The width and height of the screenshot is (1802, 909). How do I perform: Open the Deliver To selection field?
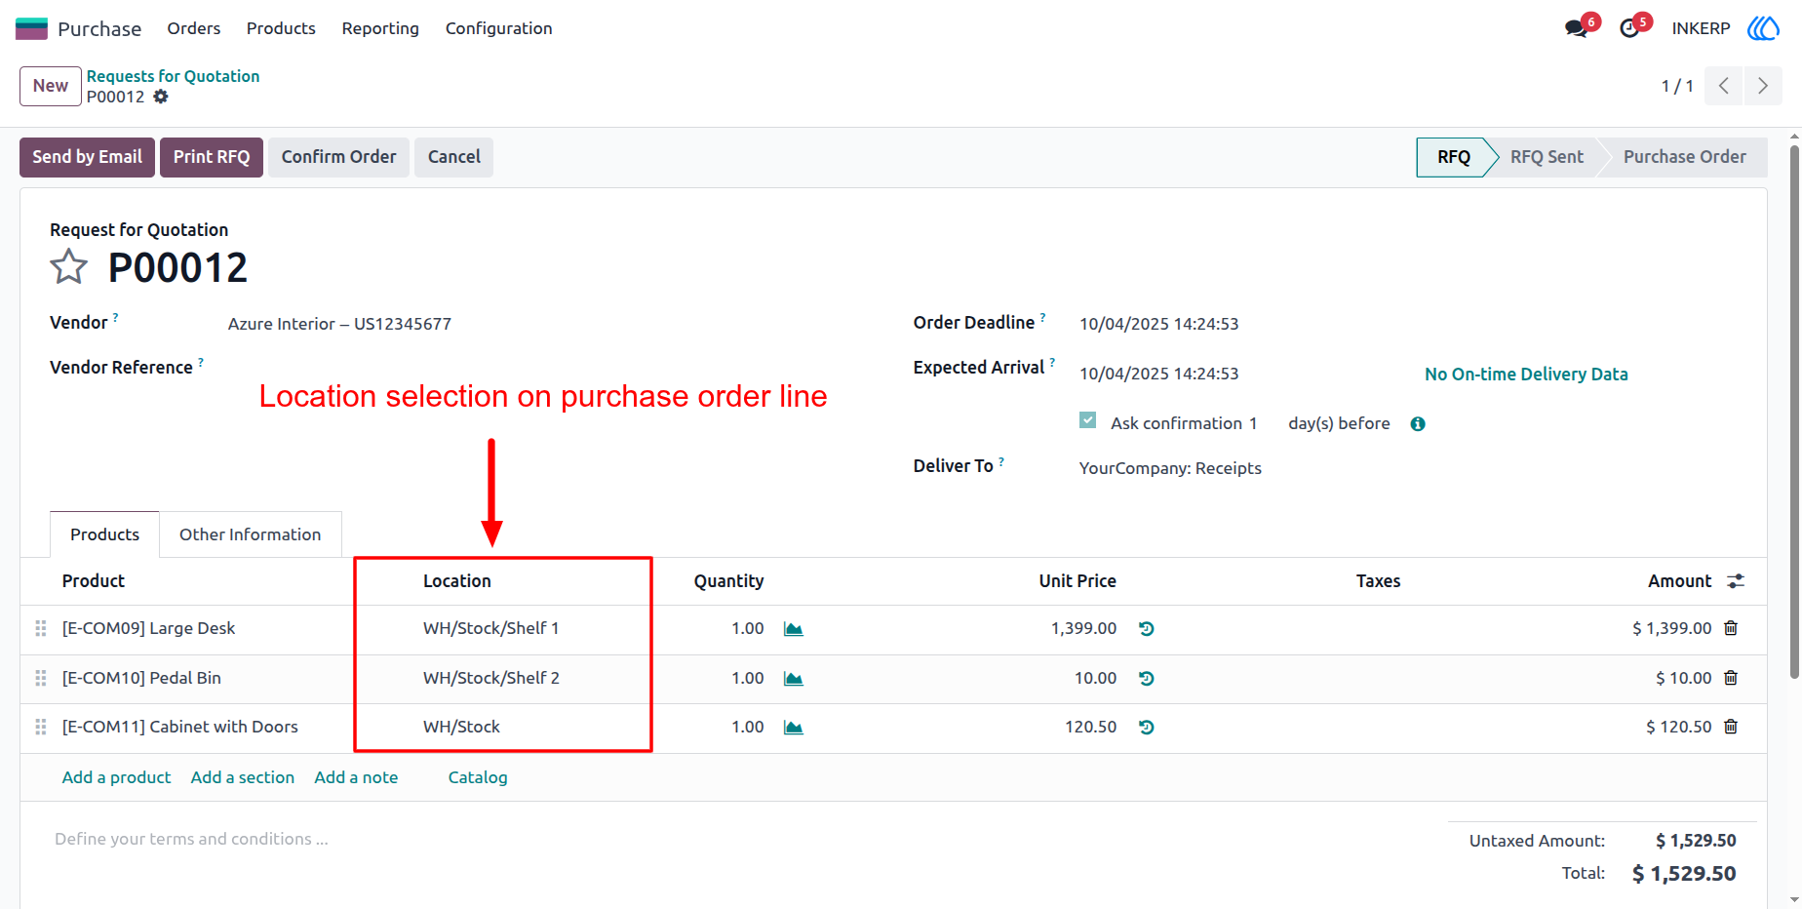[x=1170, y=468]
